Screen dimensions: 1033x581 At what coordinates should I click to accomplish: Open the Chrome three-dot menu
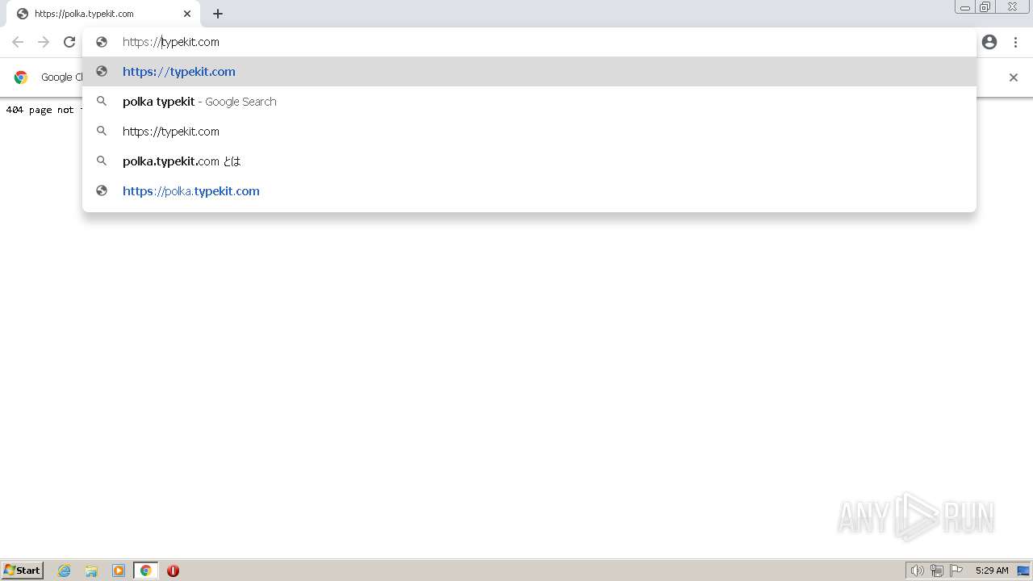(x=1014, y=42)
